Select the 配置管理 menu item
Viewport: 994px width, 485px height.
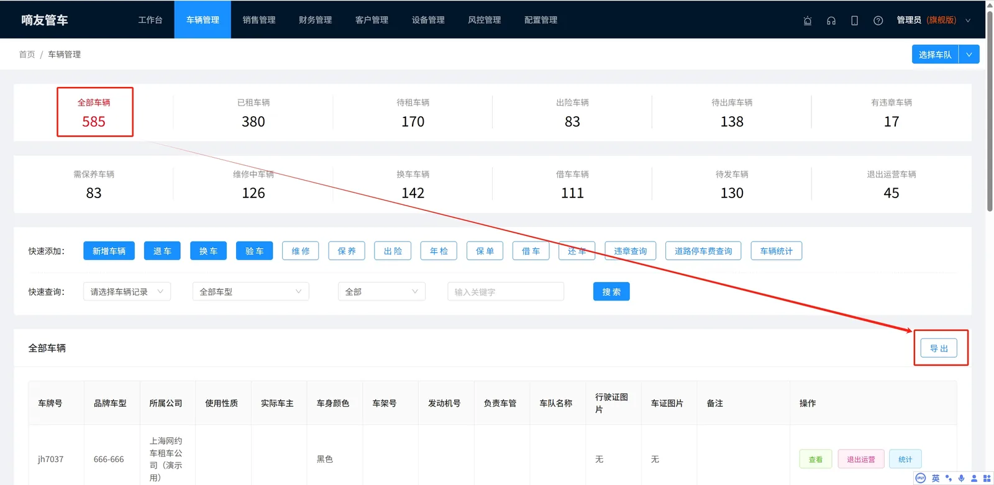[541, 20]
